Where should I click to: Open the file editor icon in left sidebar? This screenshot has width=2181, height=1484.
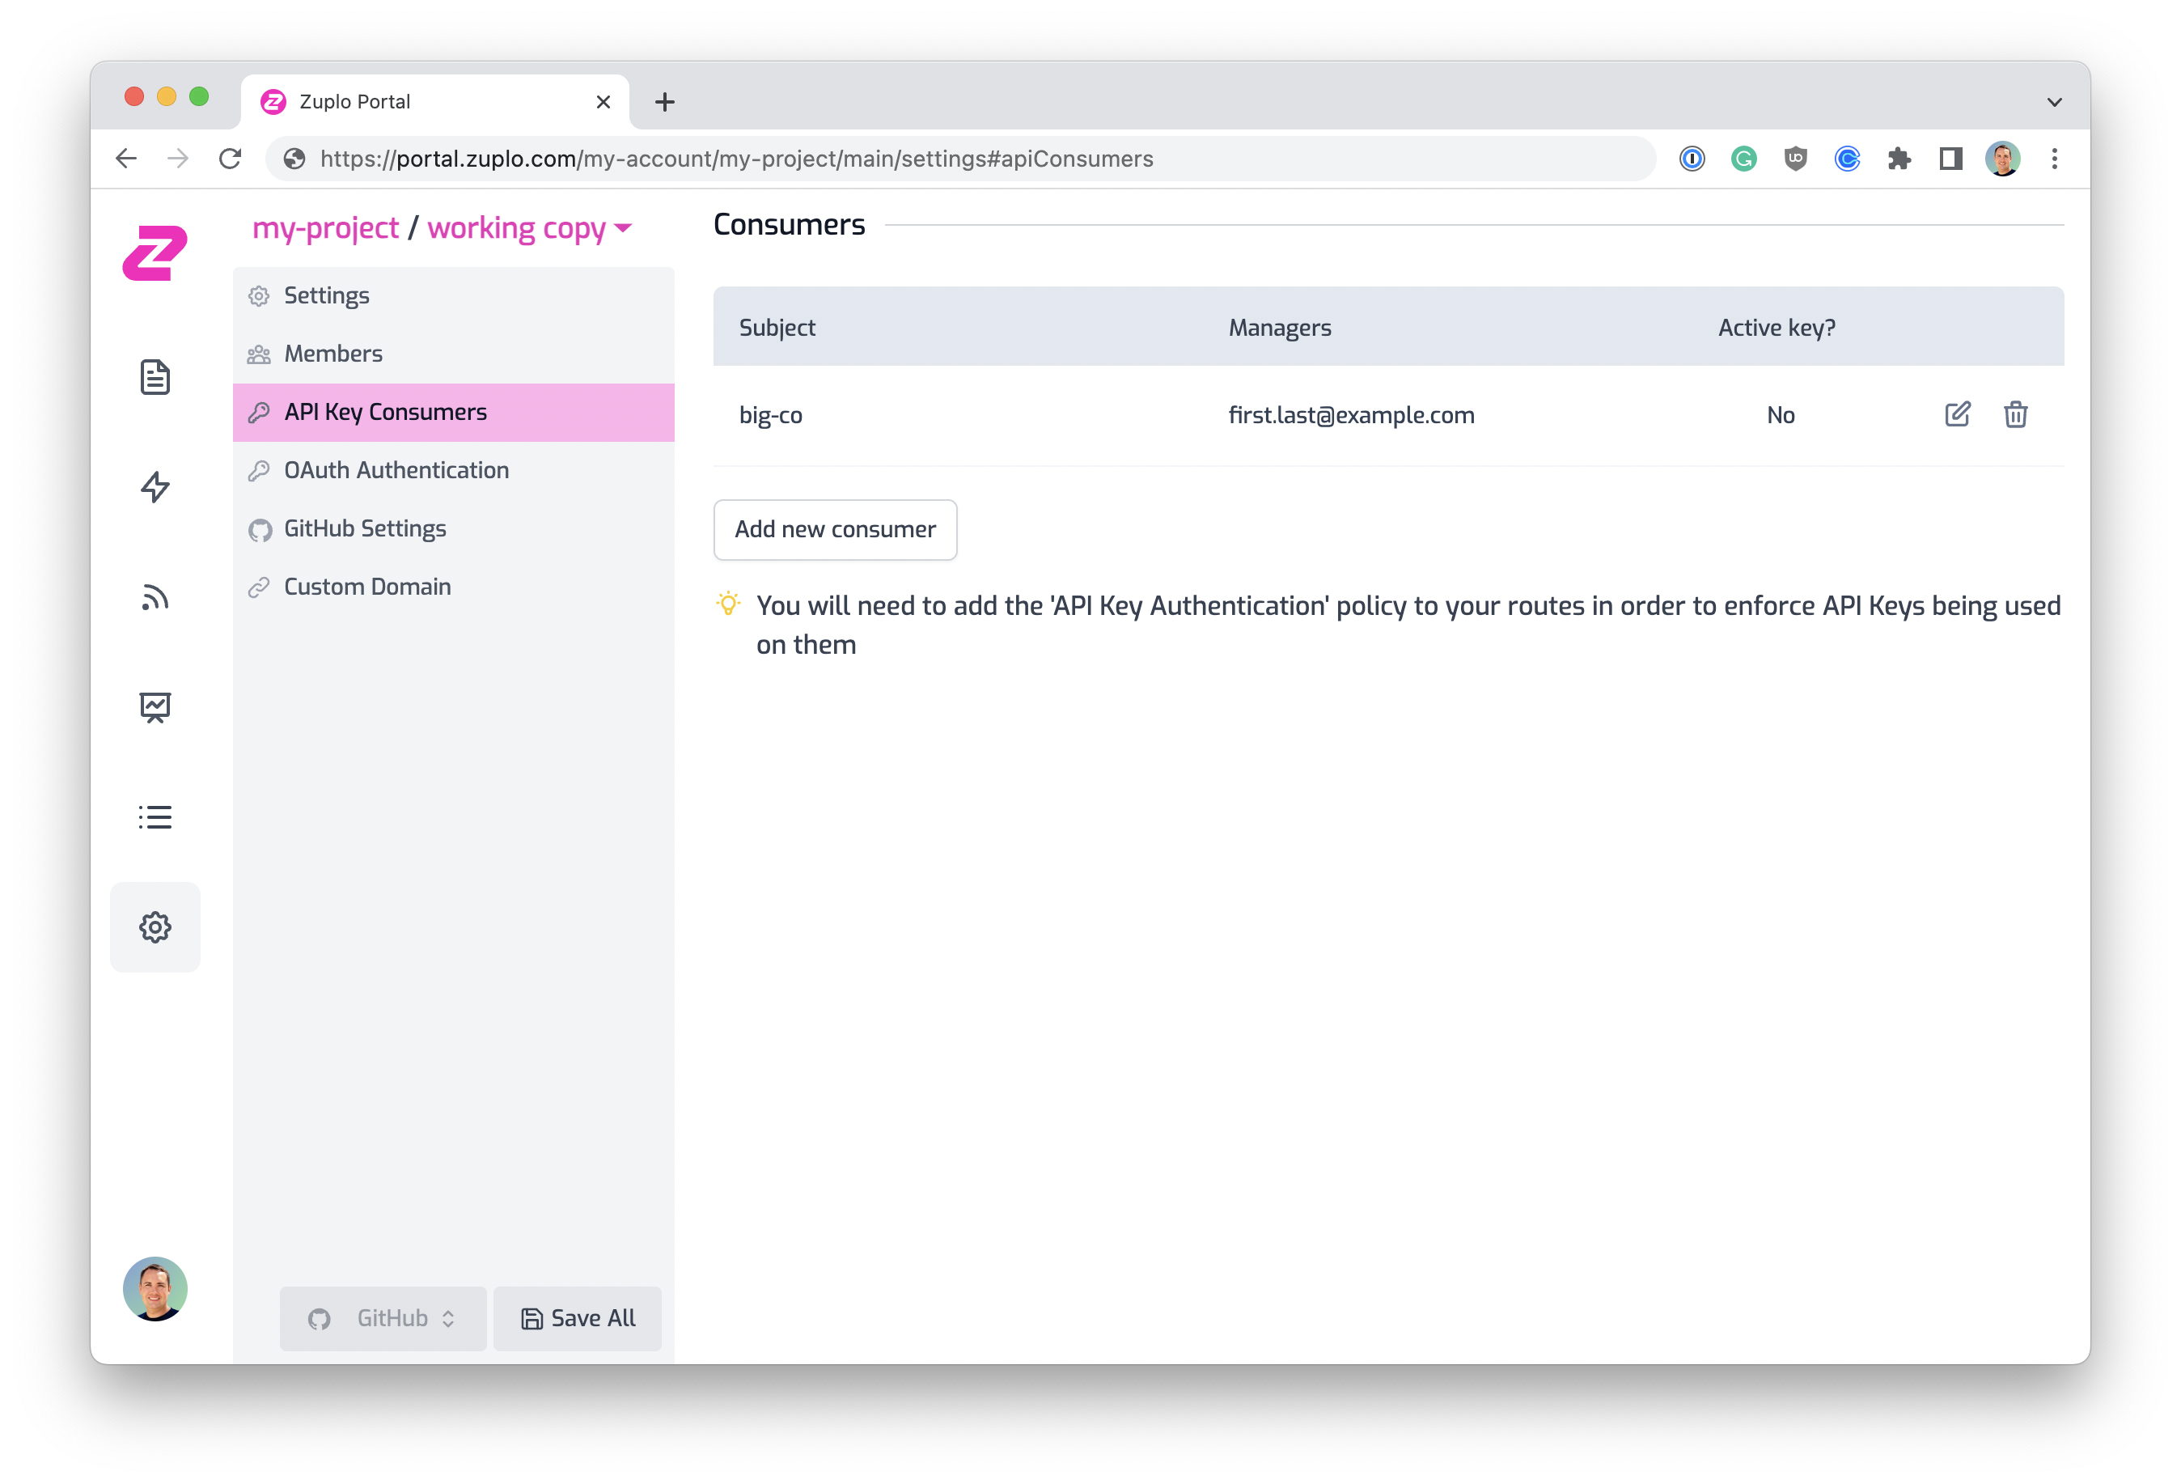point(155,377)
